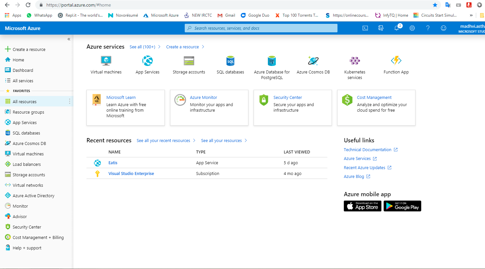Select All resources in favorites
This screenshot has height=269, width=485.
pyautogui.click(x=37, y=102)
